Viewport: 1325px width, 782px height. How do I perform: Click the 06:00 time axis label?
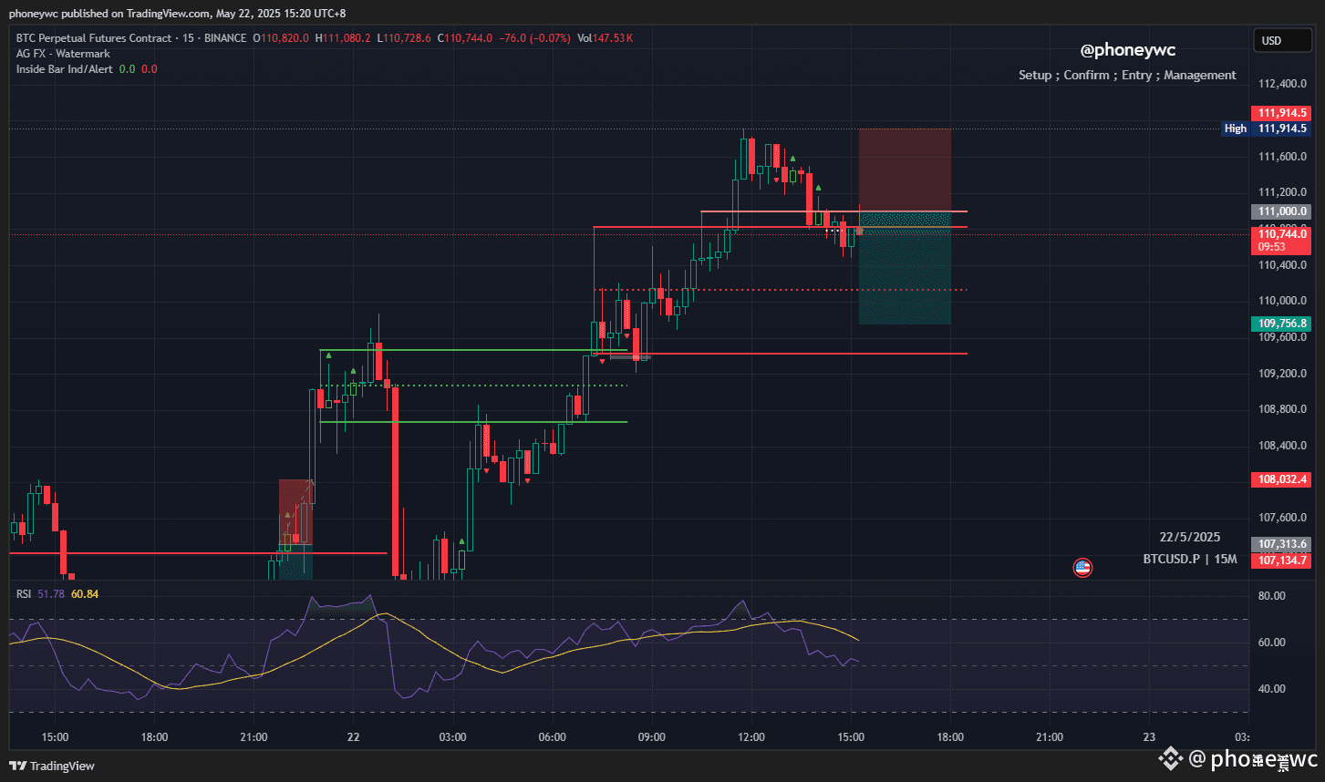pos(553,737)
